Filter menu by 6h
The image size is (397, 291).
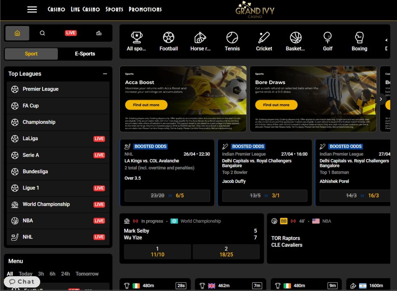pos(52,274)
